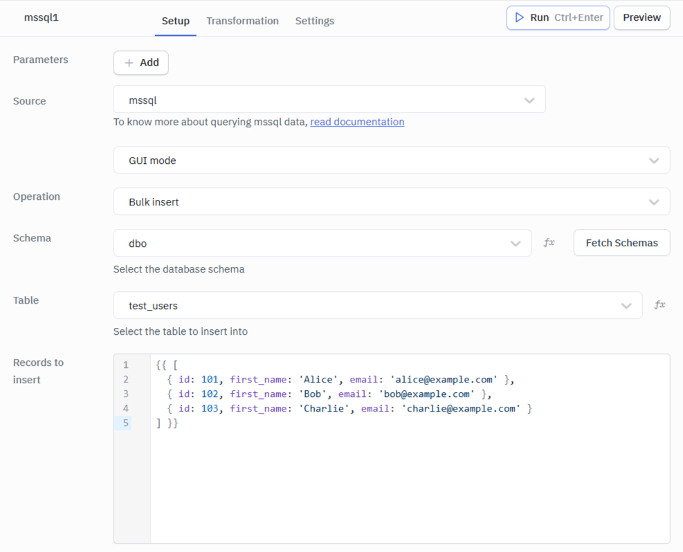Click the Preview button
The width and height of the screenshot is (683, 552).
pos(641,18)
